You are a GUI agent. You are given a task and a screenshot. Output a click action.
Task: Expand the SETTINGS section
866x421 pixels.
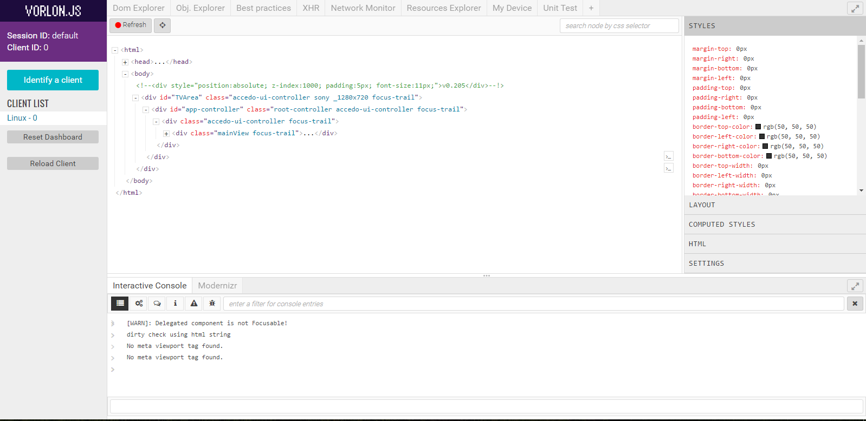point(775,264)
